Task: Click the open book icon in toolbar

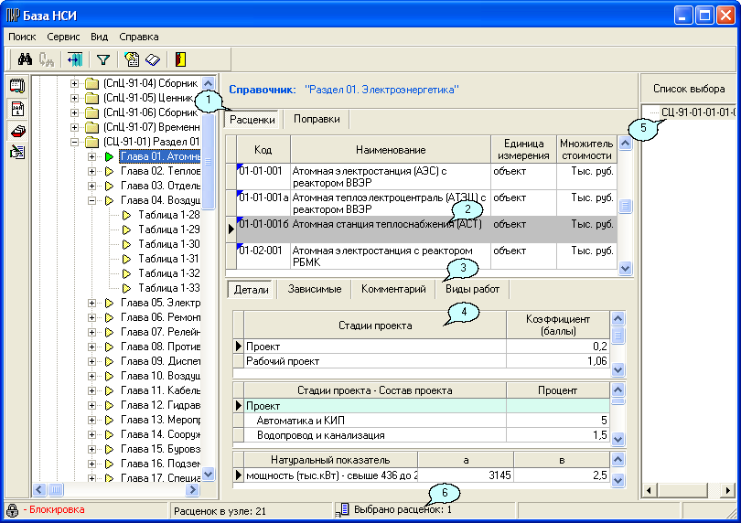Action: click(x=152, y=60)
